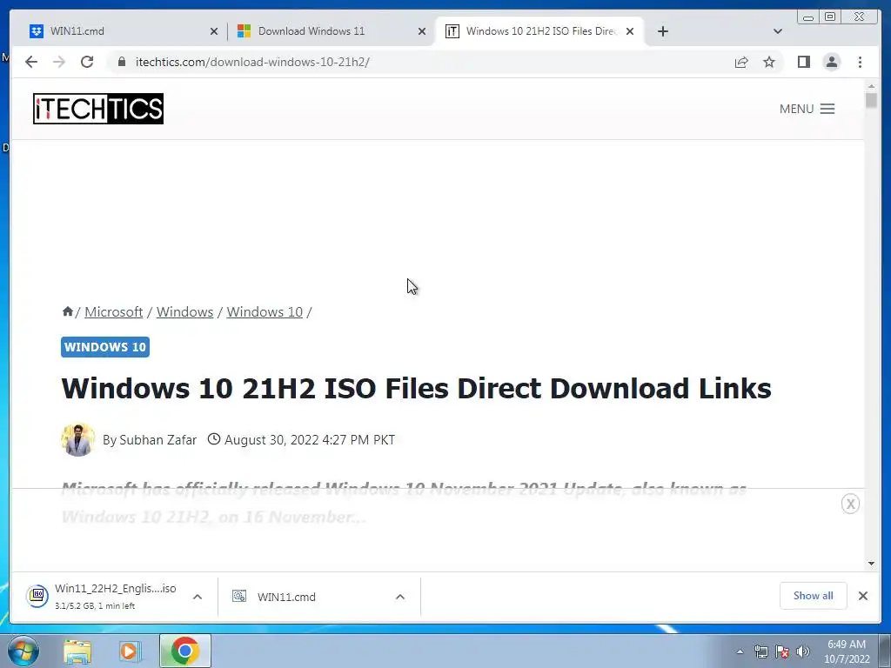This screenshot has height=668, width=891.
Task: Click the page scroll-down arrow
Action: pyautogui.click(x=871, y=564)
